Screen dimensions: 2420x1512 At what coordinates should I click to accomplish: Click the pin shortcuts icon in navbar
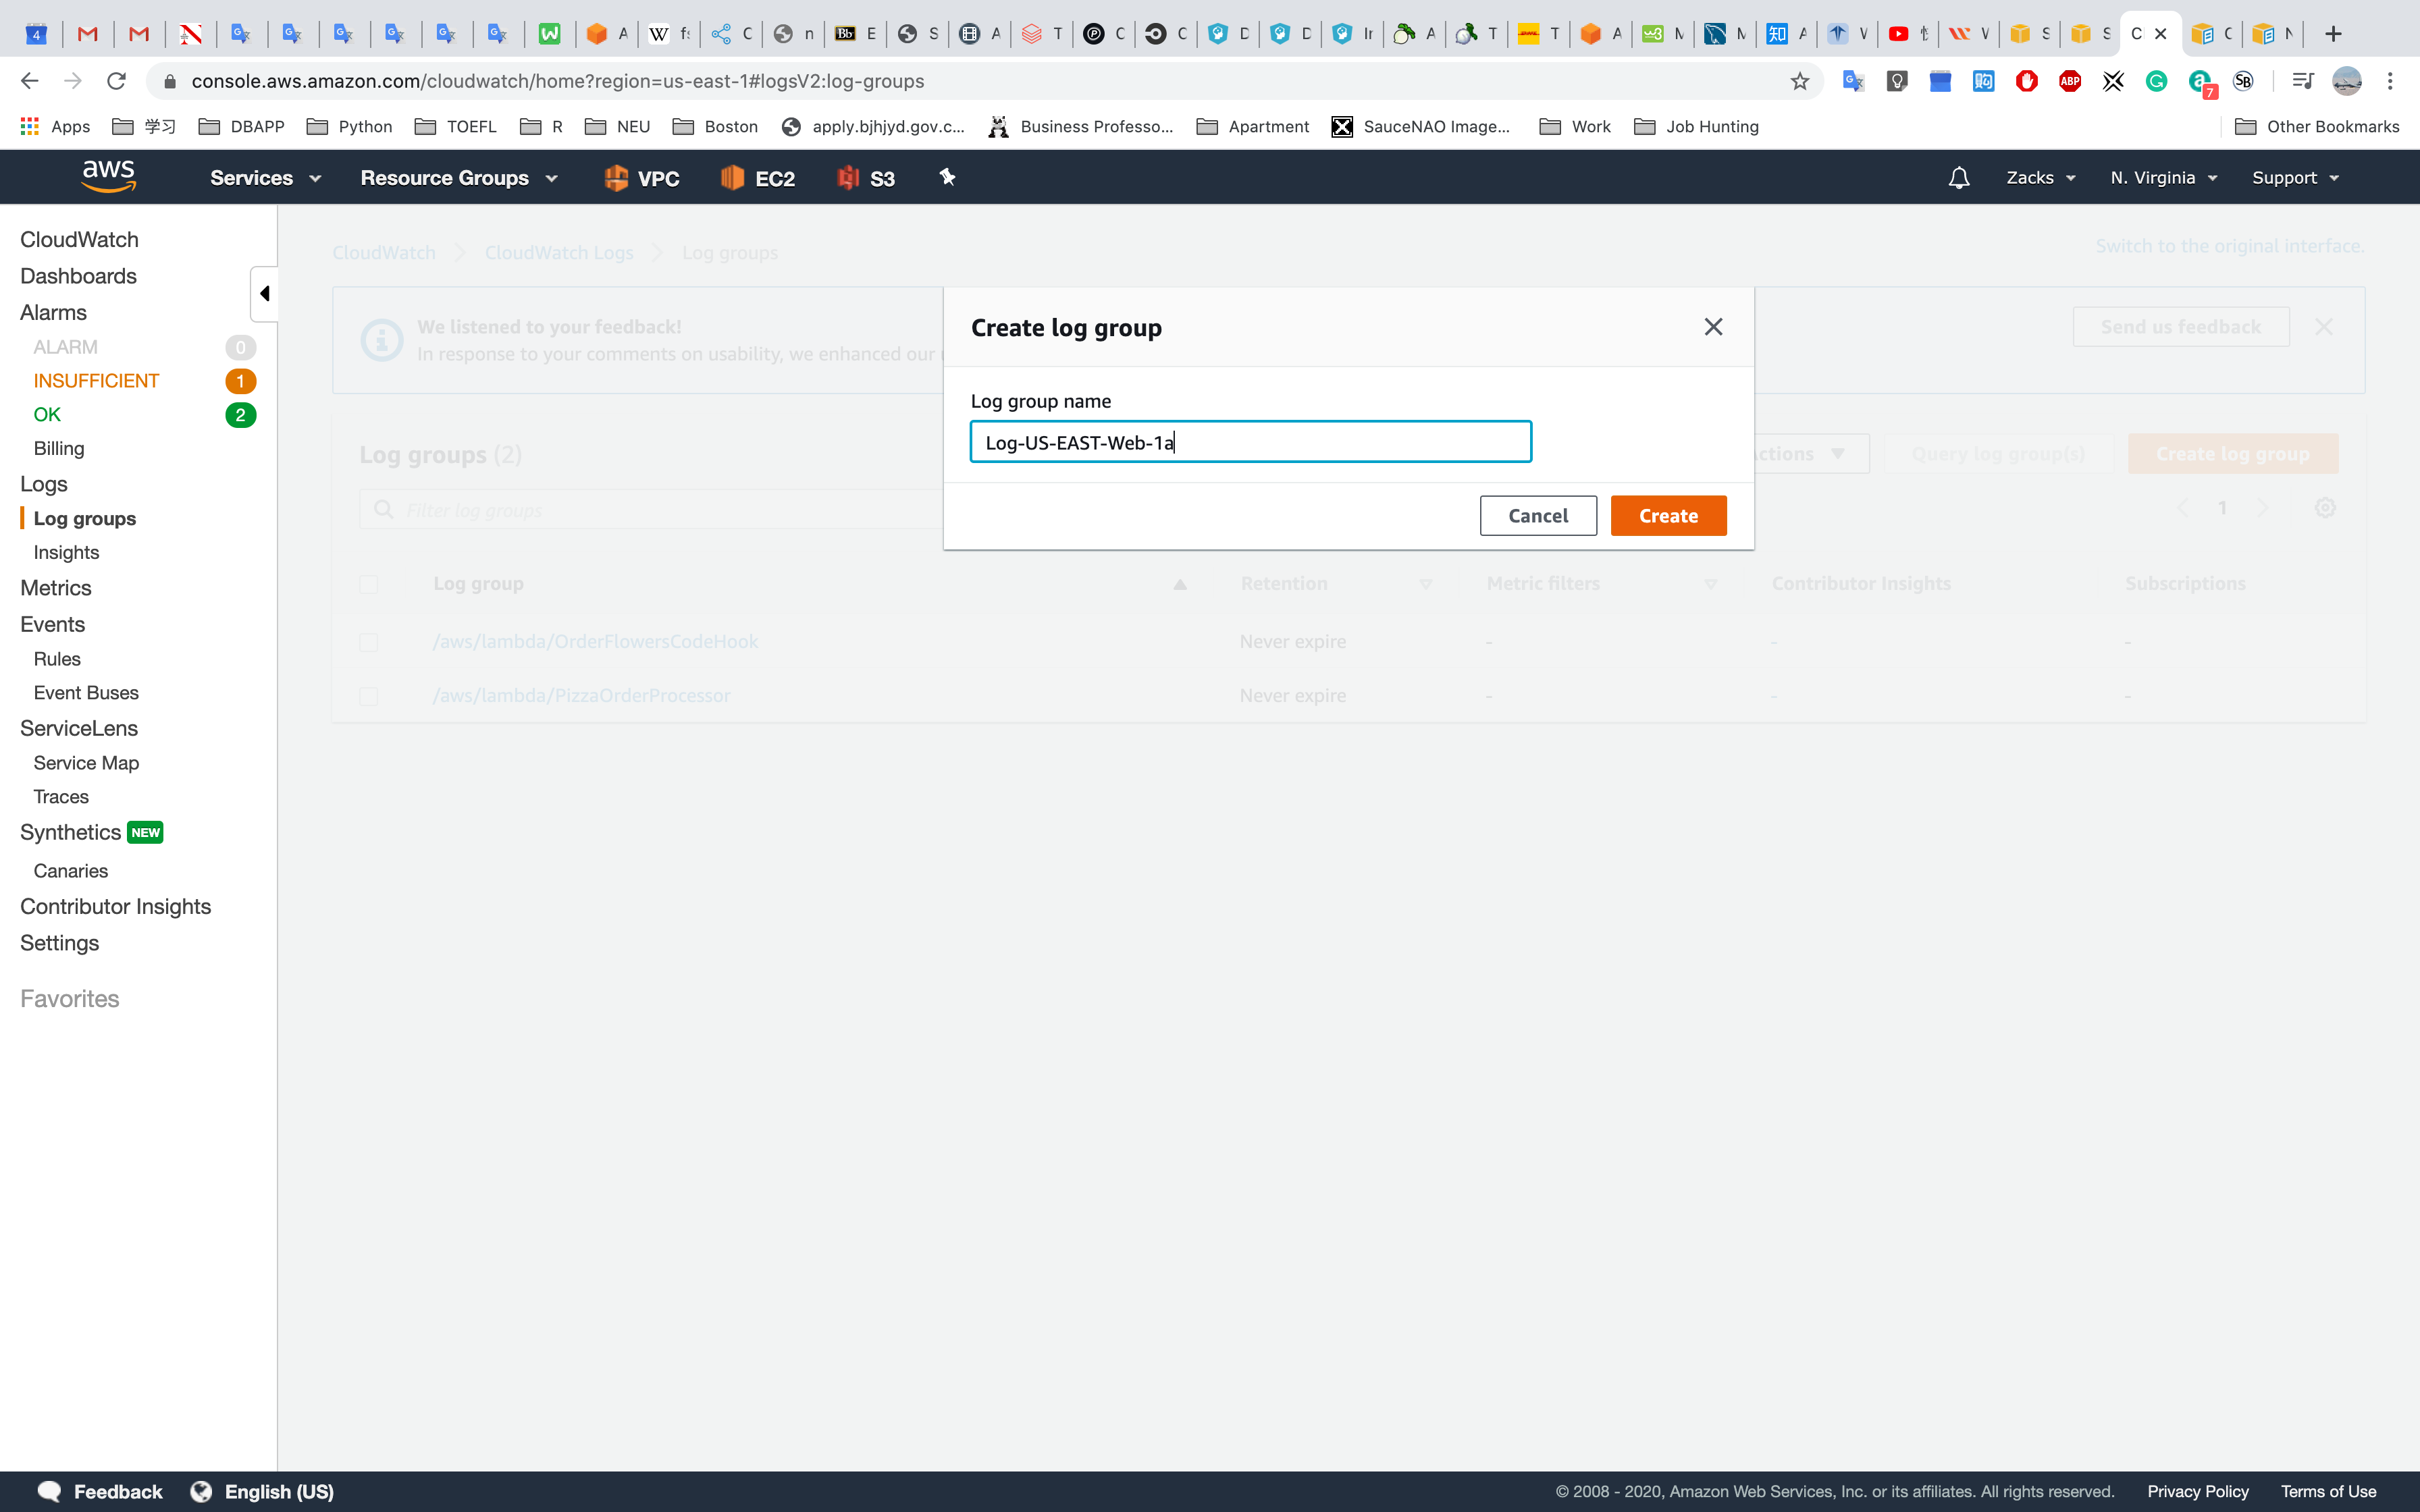click(947, 177)
